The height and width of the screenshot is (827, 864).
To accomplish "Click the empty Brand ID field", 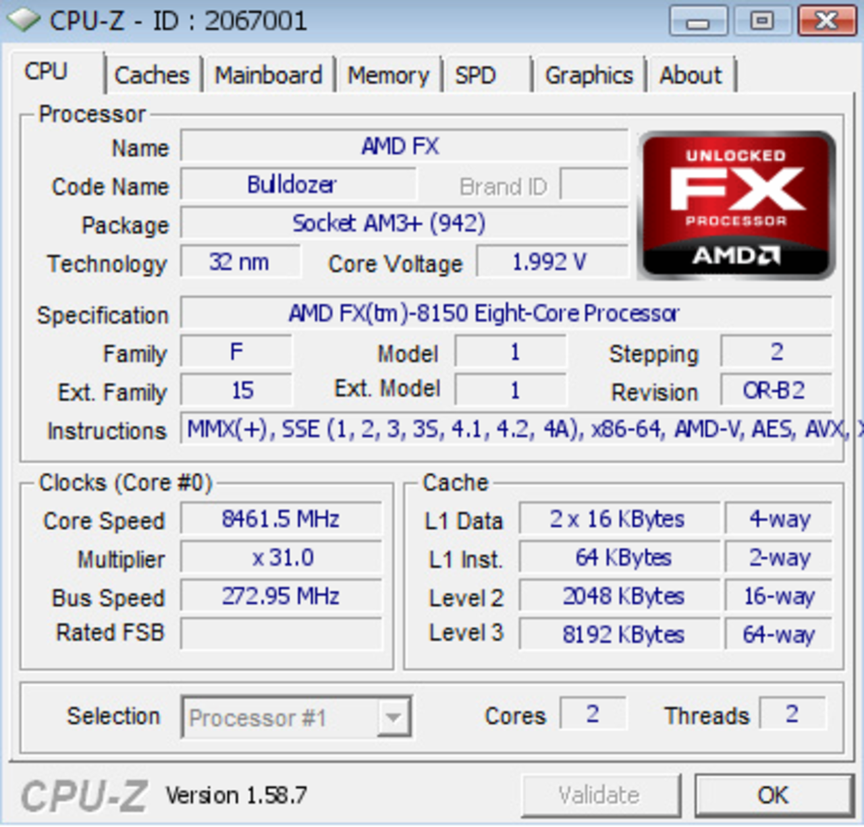I will (594, 186).
